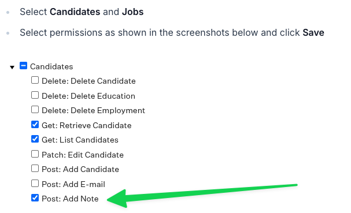
Task: Click the green arrow annotation
Action: (x=202, y=196)
